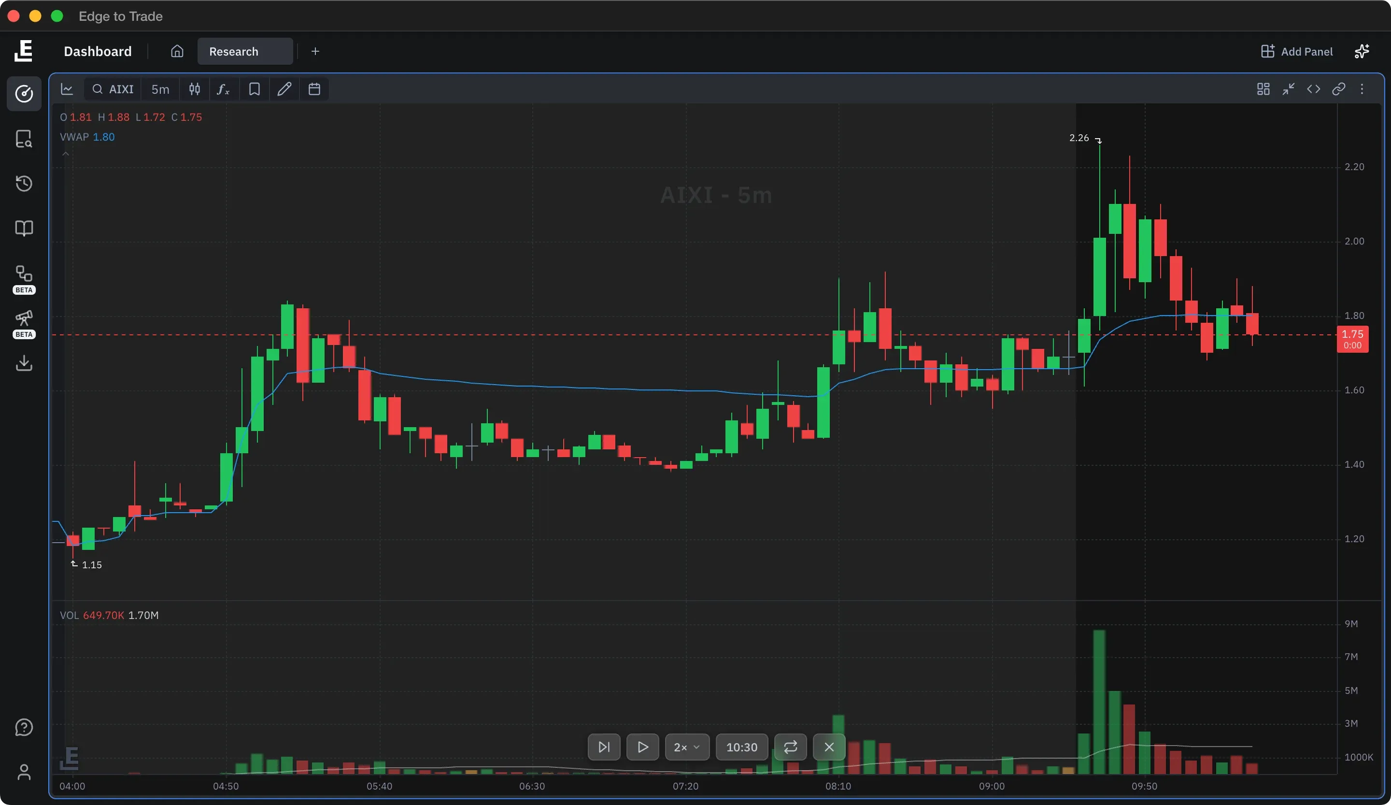Open the calendar date picker
The width and height of the screenshot is (1391, 805).
[314, 89]
